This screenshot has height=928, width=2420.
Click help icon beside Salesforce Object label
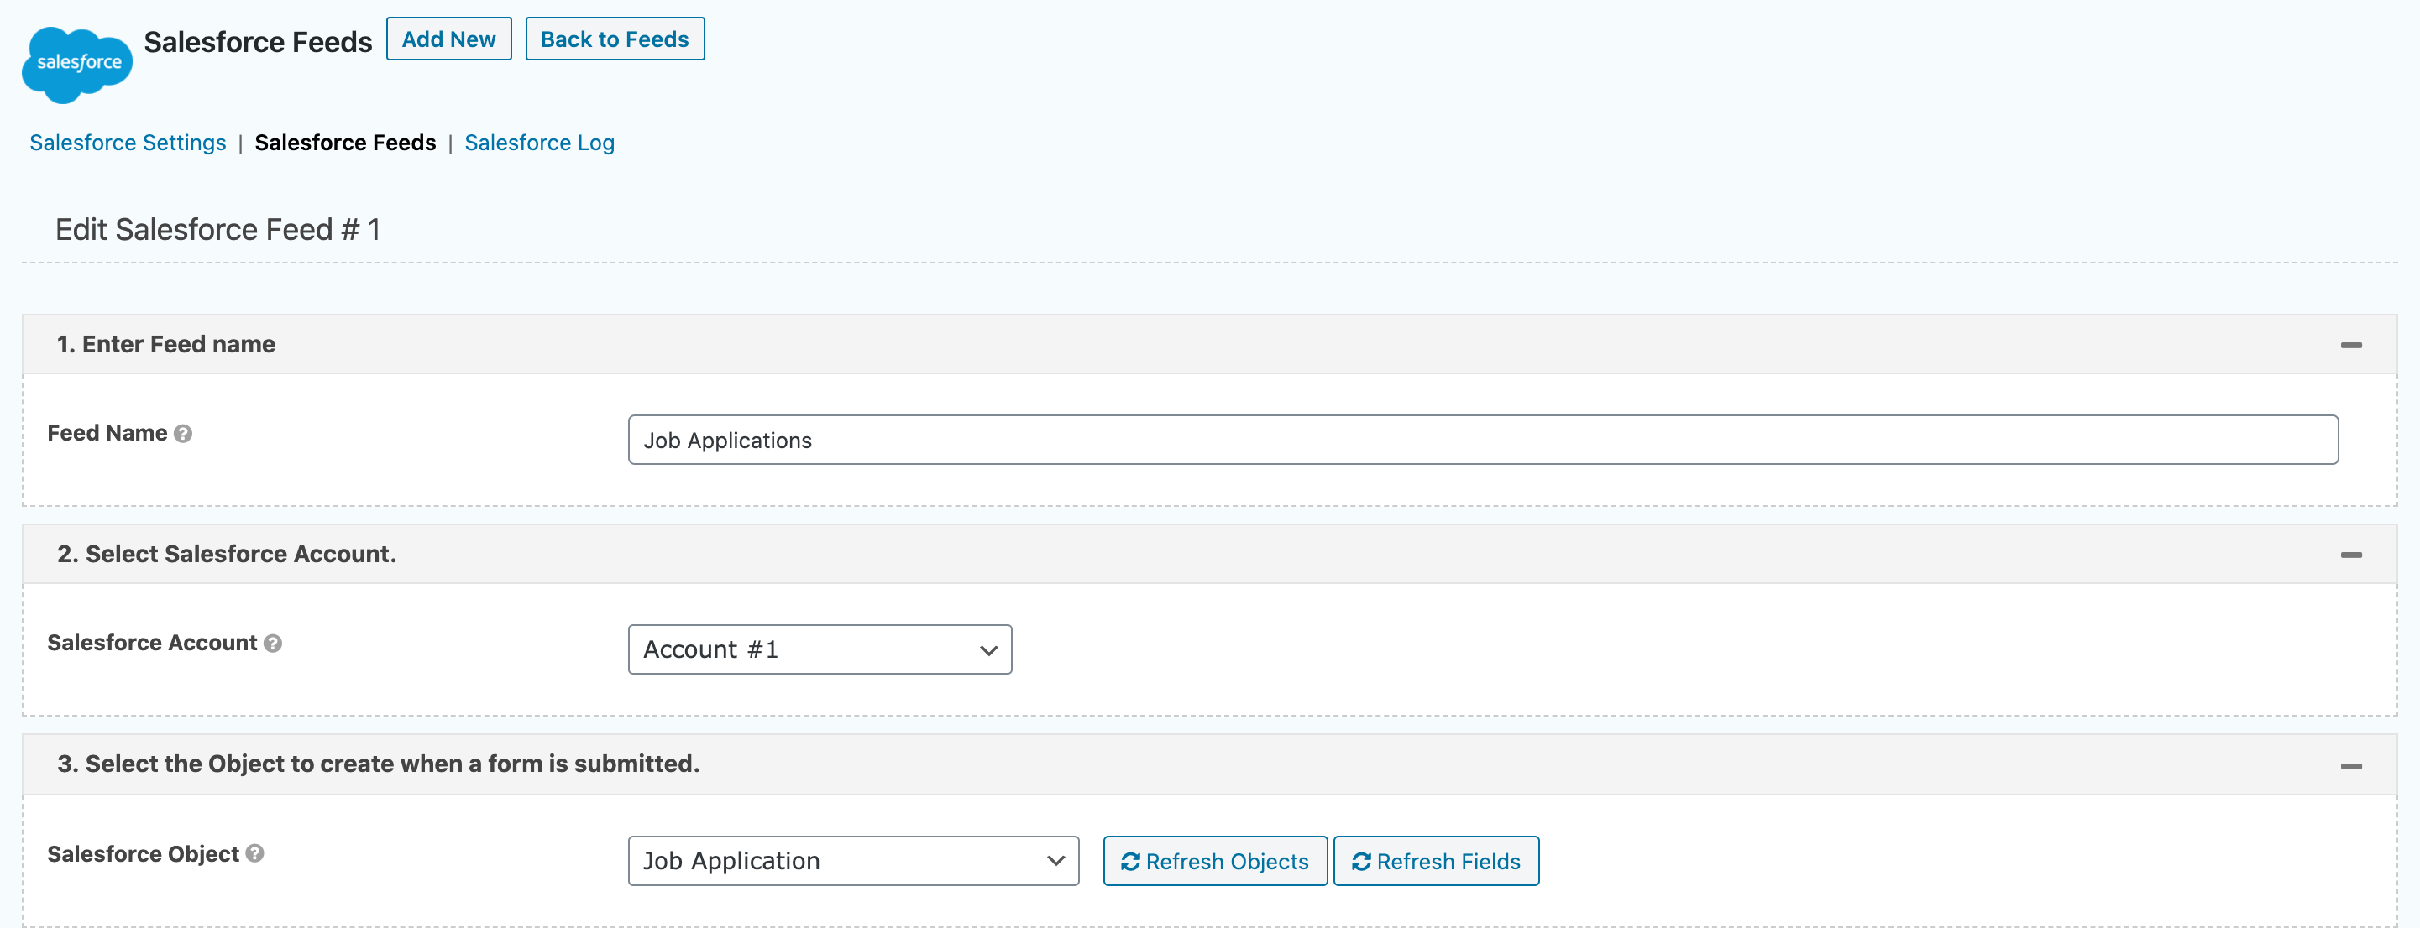pos(254,854)
